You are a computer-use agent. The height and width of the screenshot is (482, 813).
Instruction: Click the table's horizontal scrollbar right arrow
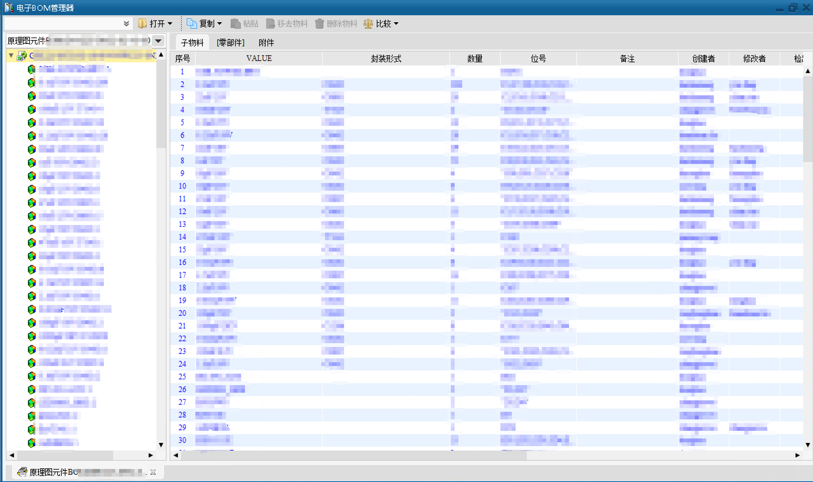[x=797, y=455]
